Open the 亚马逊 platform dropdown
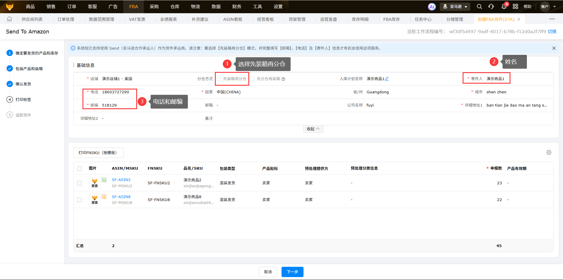Screen dimensions: 563x280 (x=455, y=7)
